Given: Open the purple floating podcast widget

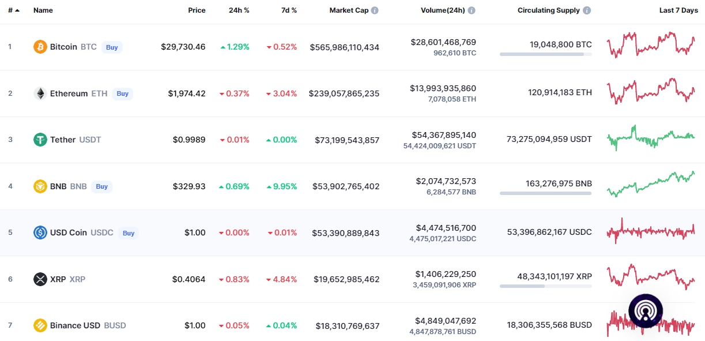Looking at the screenshot, I should point(646,311).
